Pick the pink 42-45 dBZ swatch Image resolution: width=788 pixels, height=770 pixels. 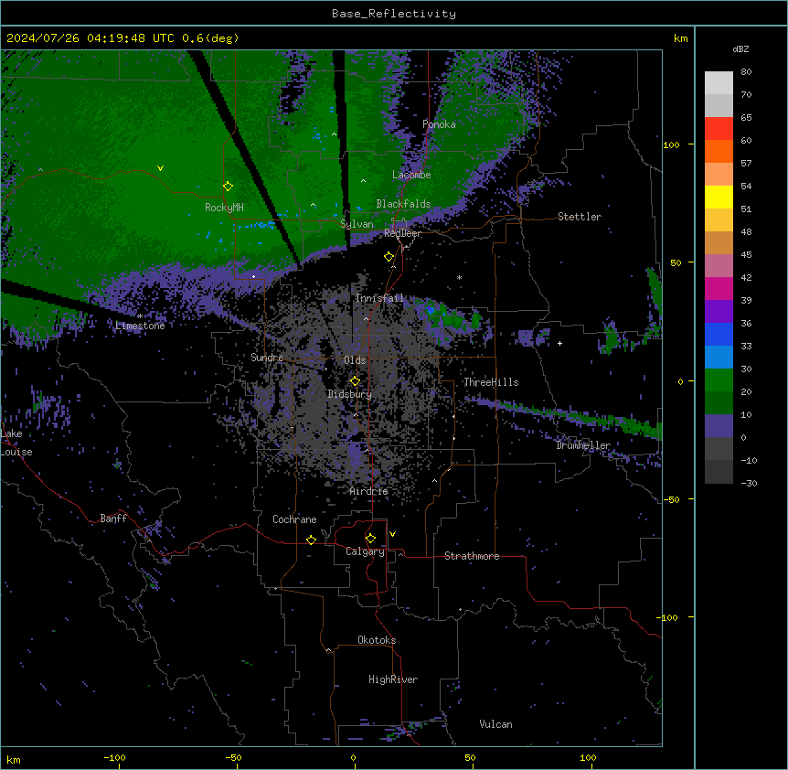(719, 266)
